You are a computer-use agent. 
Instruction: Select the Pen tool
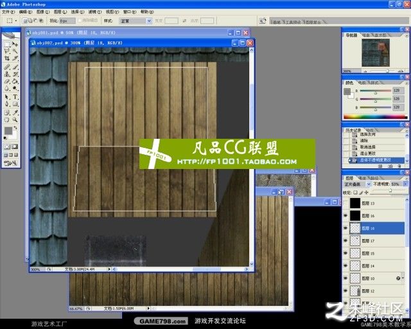[x=7, y=104]
